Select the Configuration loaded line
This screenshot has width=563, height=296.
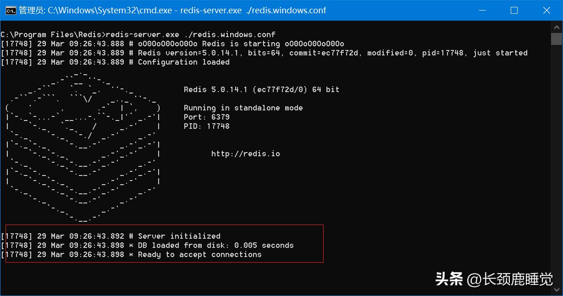[x=115, y=62]
